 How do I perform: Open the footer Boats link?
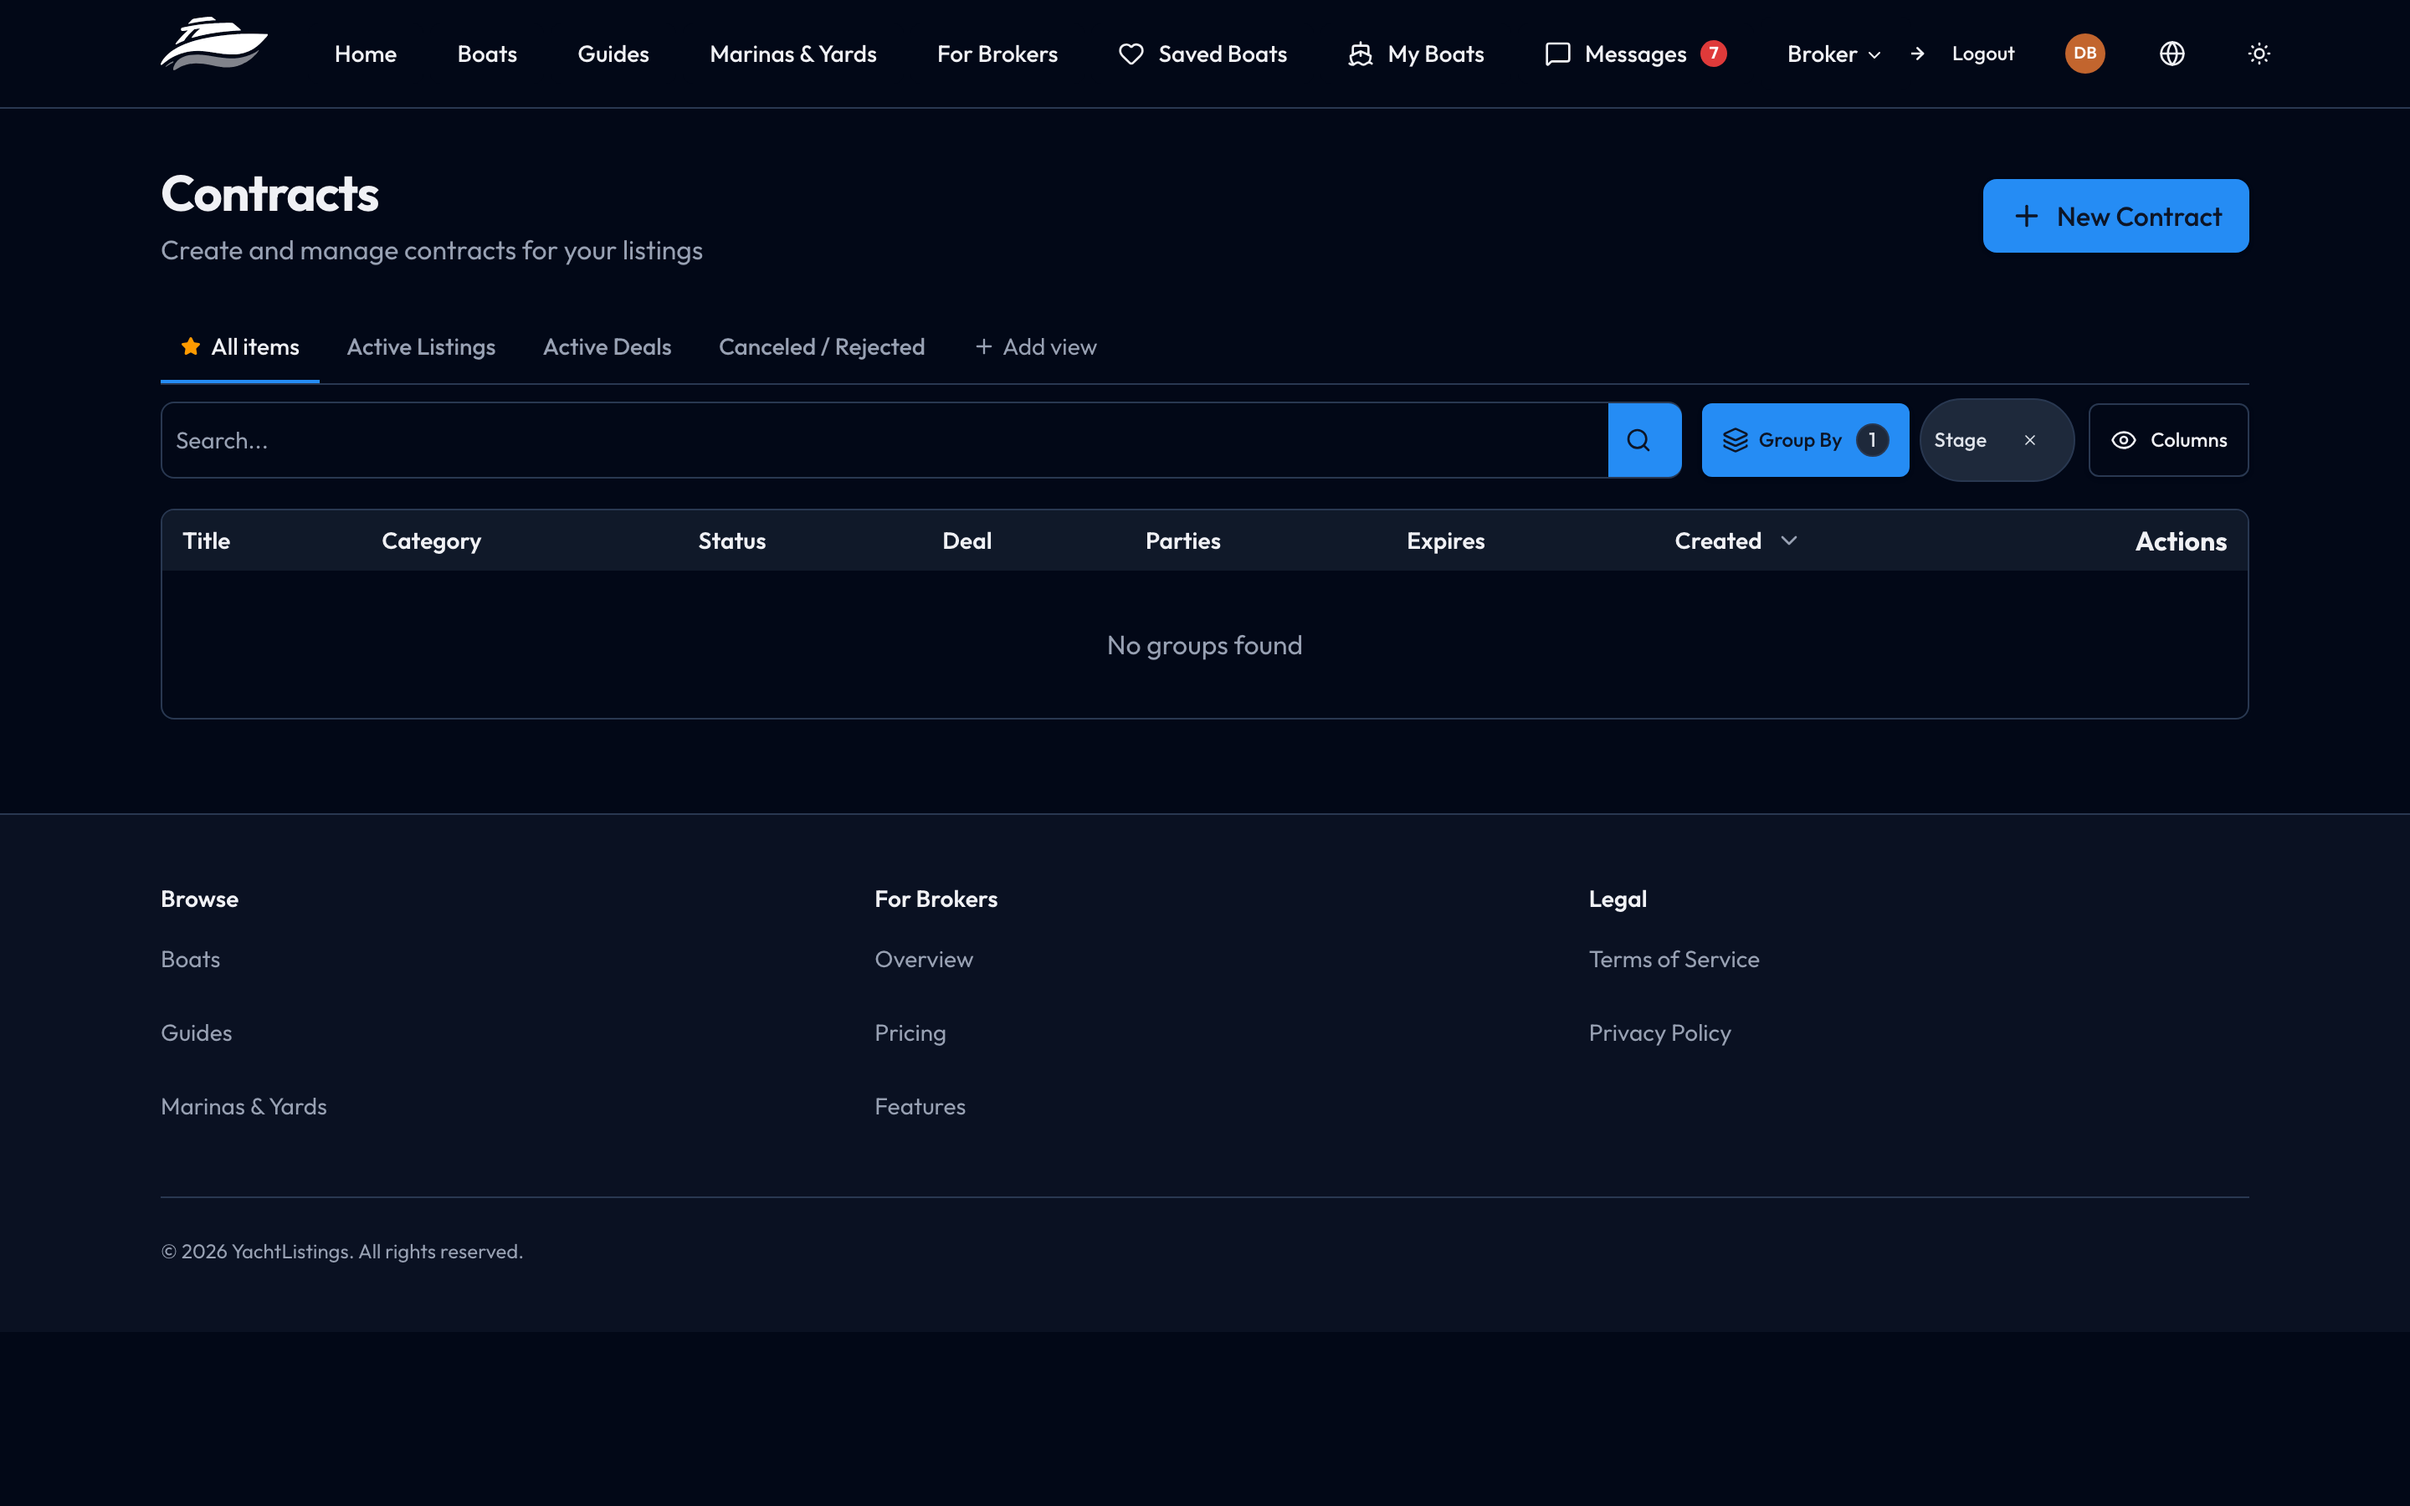(190, 959)
